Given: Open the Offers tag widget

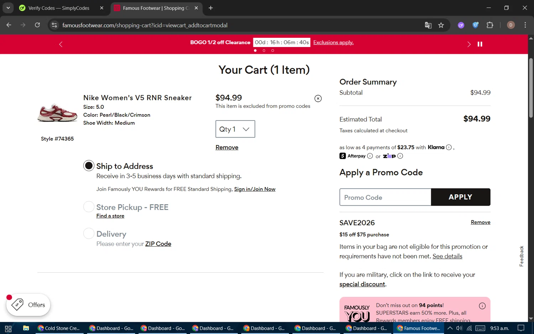Looking at the screenshot, I should (28, 305).
